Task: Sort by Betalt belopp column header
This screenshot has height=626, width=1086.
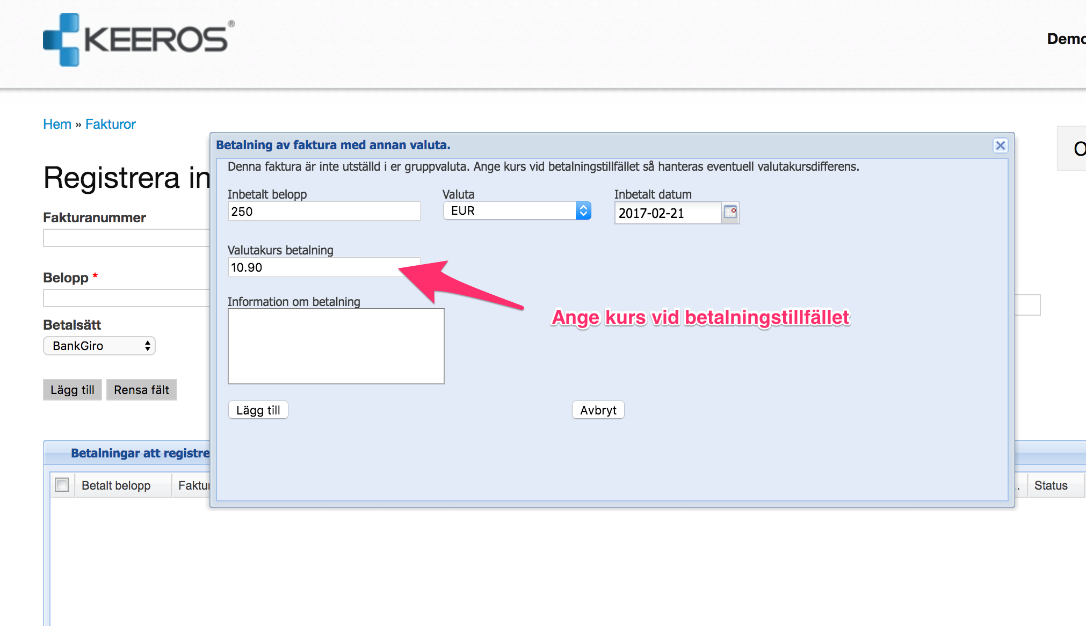Action: tap(116, 485)
